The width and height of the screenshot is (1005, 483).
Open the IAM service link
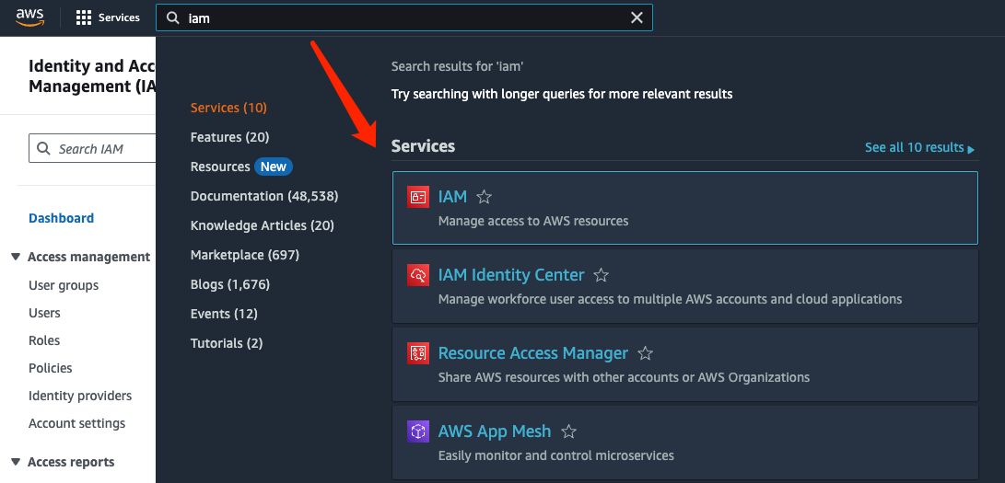pos(452,197)
